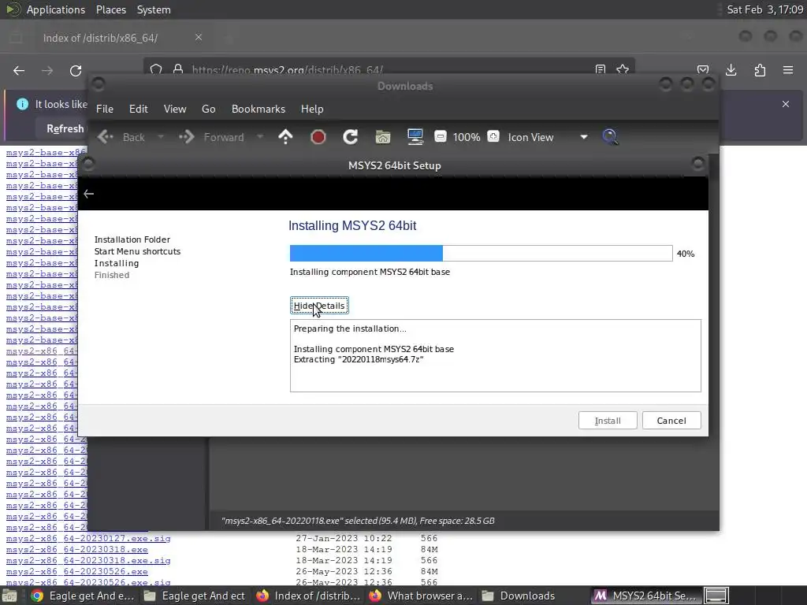Open Help menu in Downloads window
The width and height of the screenshot is (807, 605).
click(312, 109)
